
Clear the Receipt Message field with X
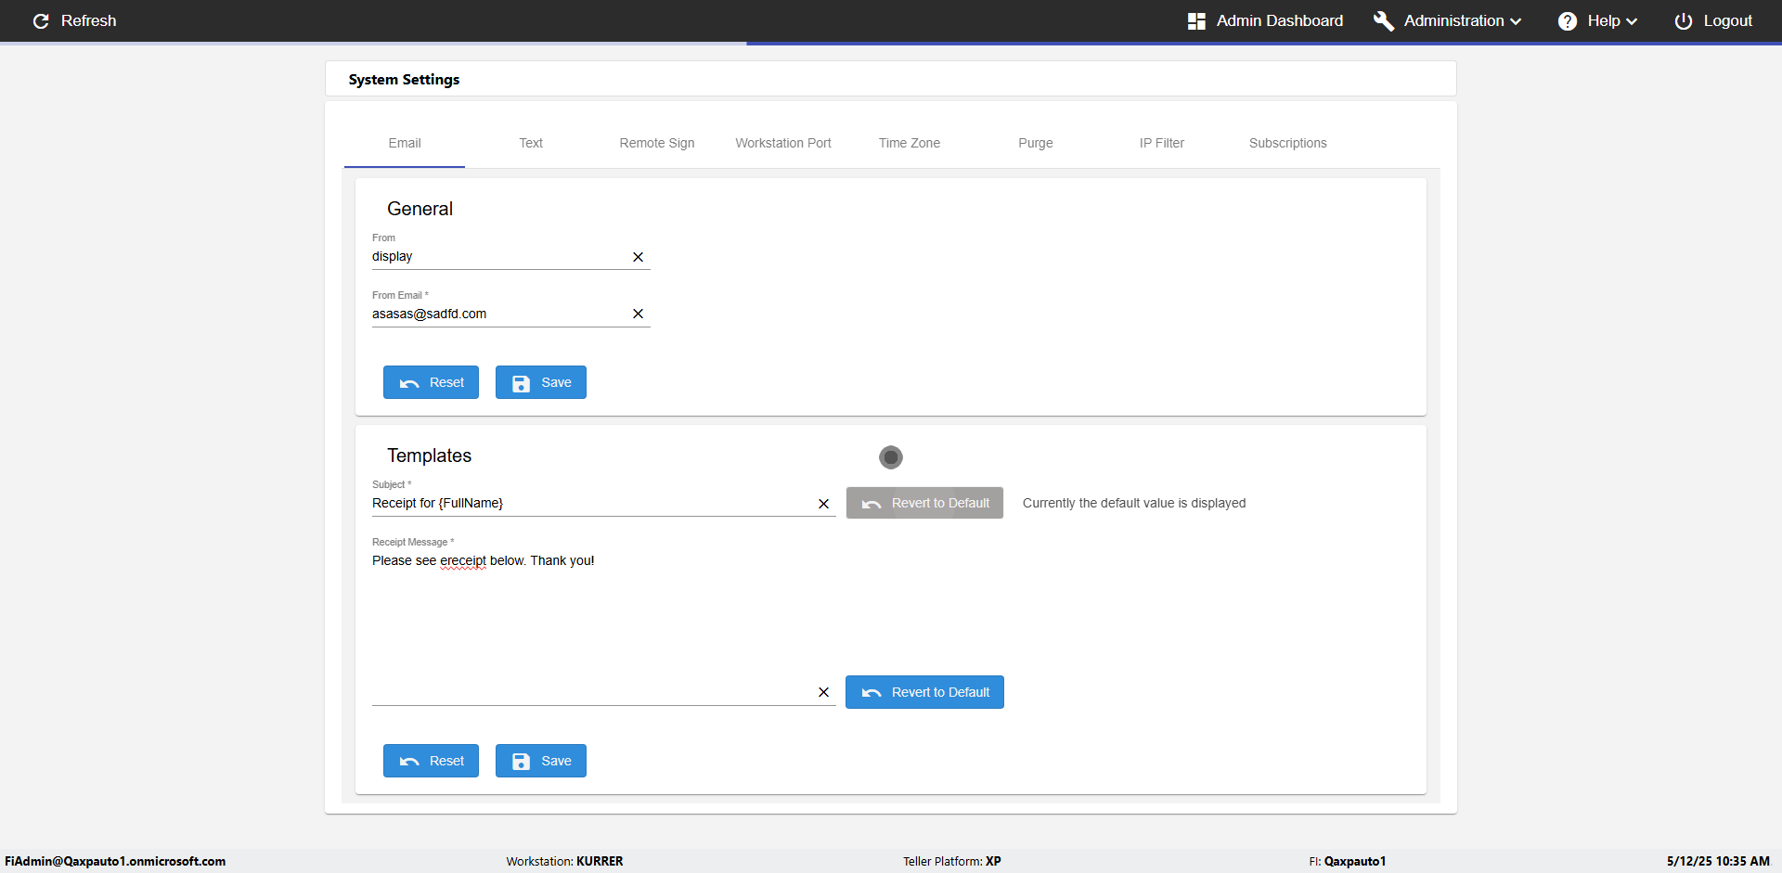[x=824, y=692]
